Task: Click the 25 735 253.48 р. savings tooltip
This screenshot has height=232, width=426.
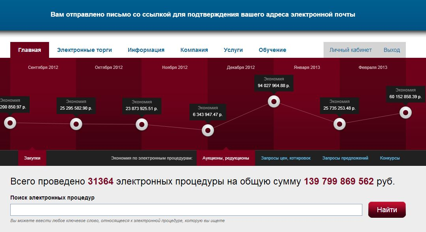Action: pos(340,105)
